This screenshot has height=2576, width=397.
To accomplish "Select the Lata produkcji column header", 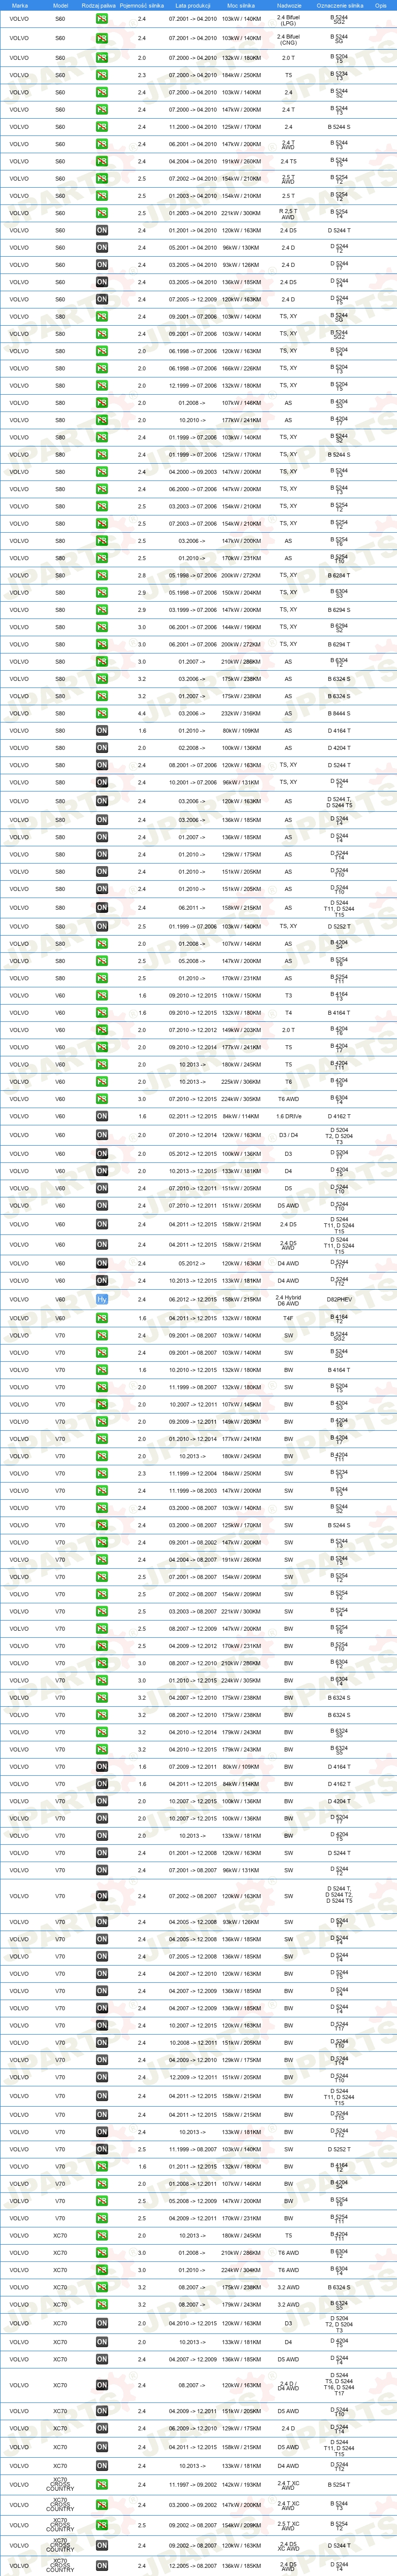I will pyautogui.click(x=192, y=5).
